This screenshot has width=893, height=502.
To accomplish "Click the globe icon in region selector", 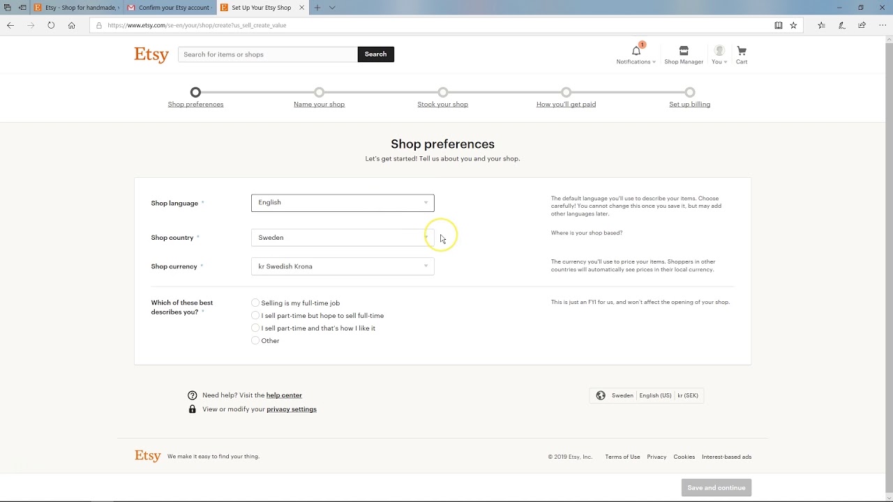I will click(x=601, y=395).
